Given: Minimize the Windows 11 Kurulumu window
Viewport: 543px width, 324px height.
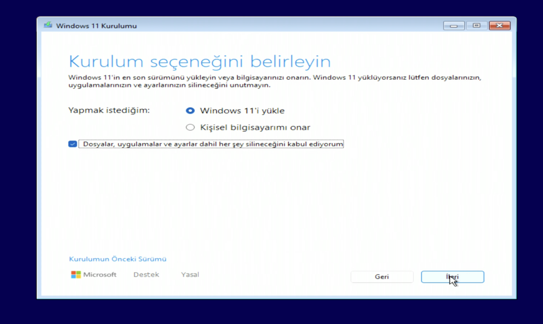Looking at the screenshot, I should [454, 26].
